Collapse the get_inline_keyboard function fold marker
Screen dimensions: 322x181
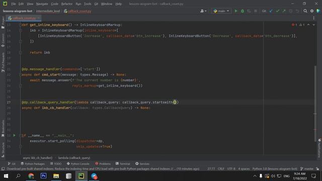[x=20, y=25]
